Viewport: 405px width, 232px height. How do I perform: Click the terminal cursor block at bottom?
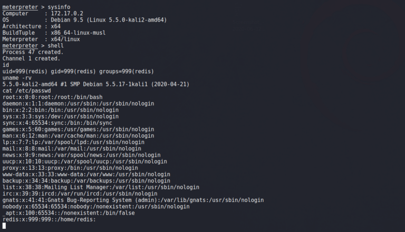[4, 226]
